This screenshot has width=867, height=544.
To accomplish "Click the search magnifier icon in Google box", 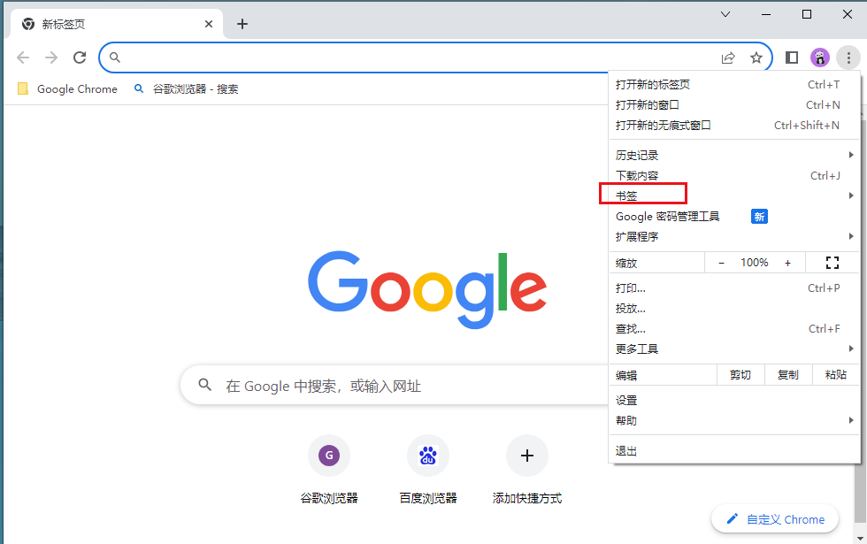I will (x=204, y=385).
